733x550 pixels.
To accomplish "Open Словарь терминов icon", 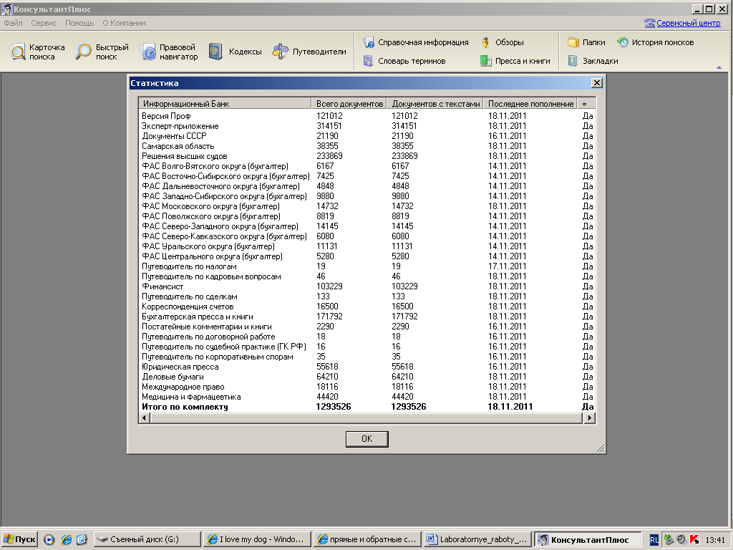I will pyautogui.click(x=369, y=61).
